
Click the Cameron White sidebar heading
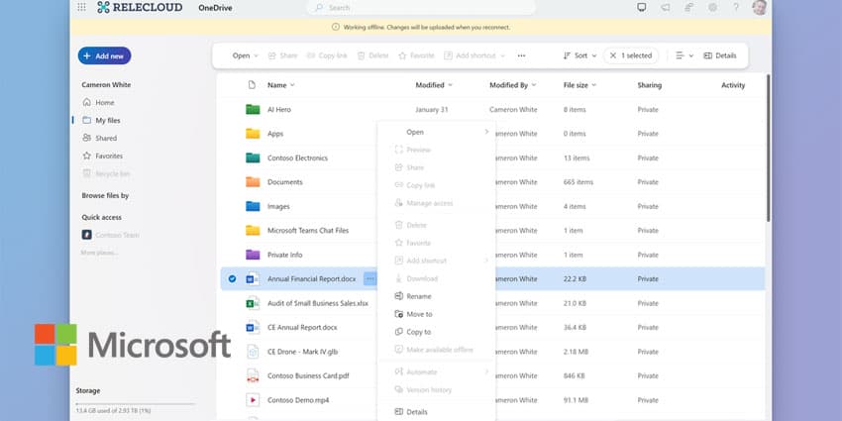pyautogui.click(x=106, y=85)
